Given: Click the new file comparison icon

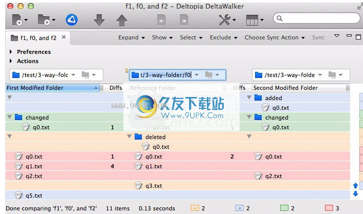Looking at the screenshot, I should click(17, 20).
